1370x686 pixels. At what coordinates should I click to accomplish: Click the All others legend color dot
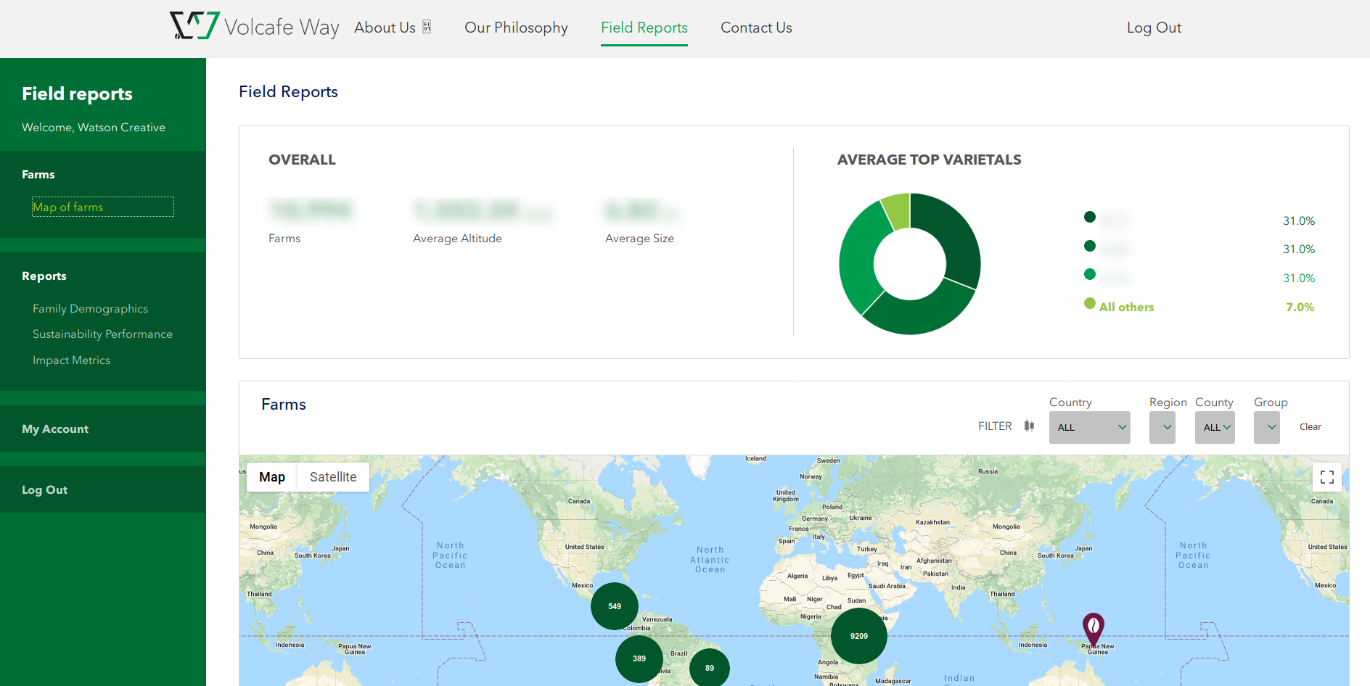coord(1089,304)
